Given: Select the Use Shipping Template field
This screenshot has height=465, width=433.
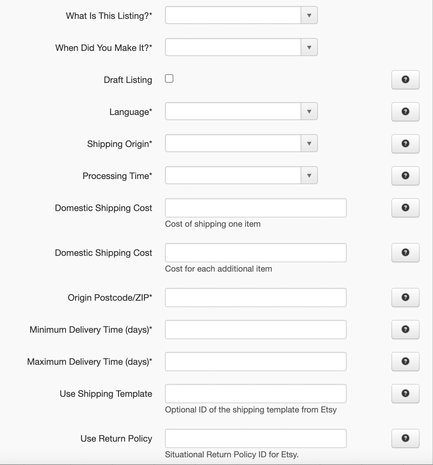Looking at the screenshot, I should [x=256, y=394].
